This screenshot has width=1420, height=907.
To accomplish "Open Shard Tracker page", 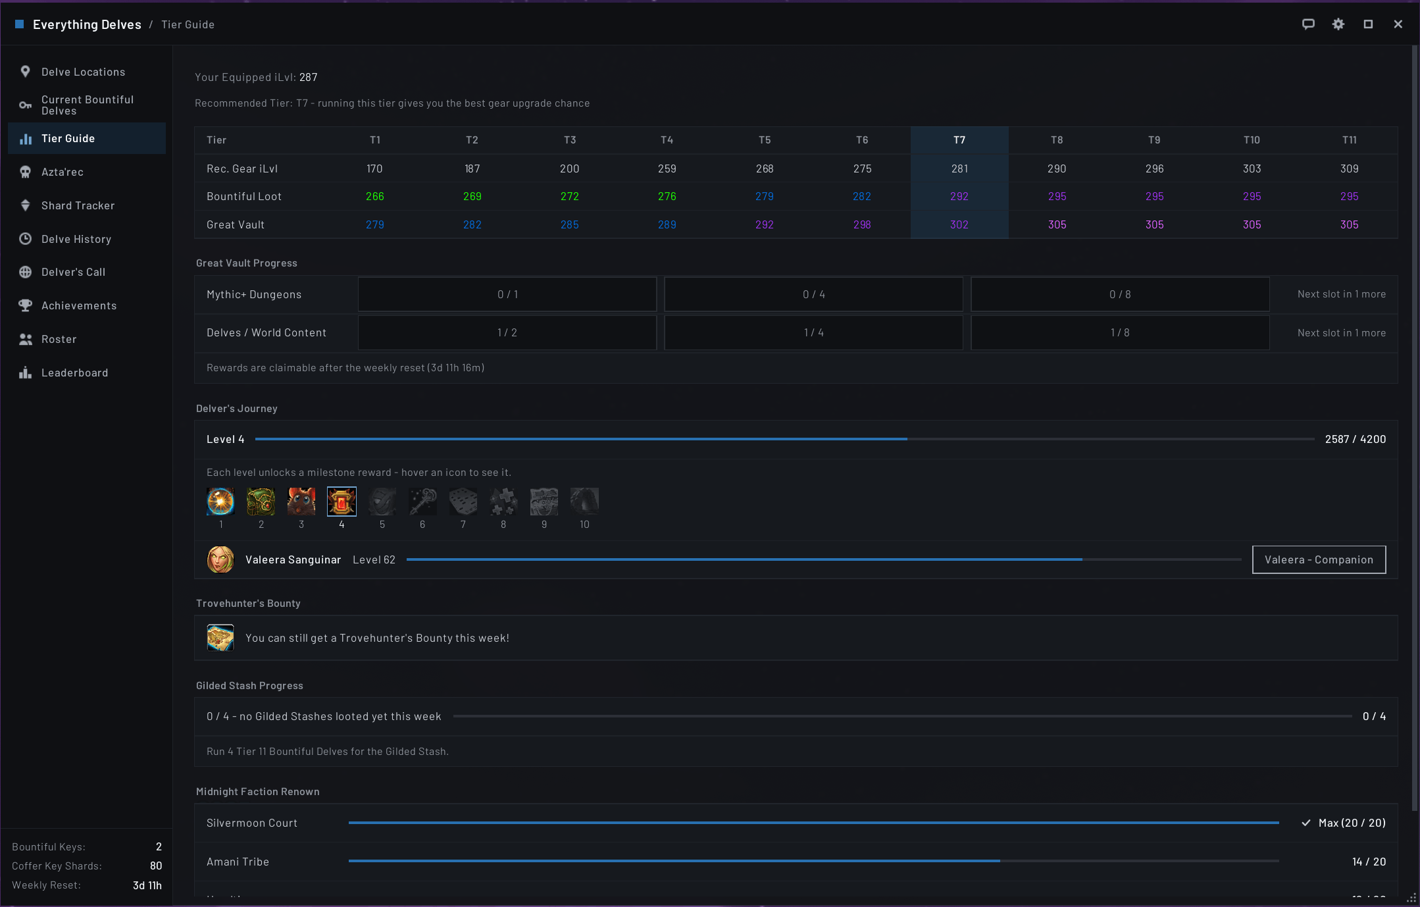I will [x=87, y=205].
